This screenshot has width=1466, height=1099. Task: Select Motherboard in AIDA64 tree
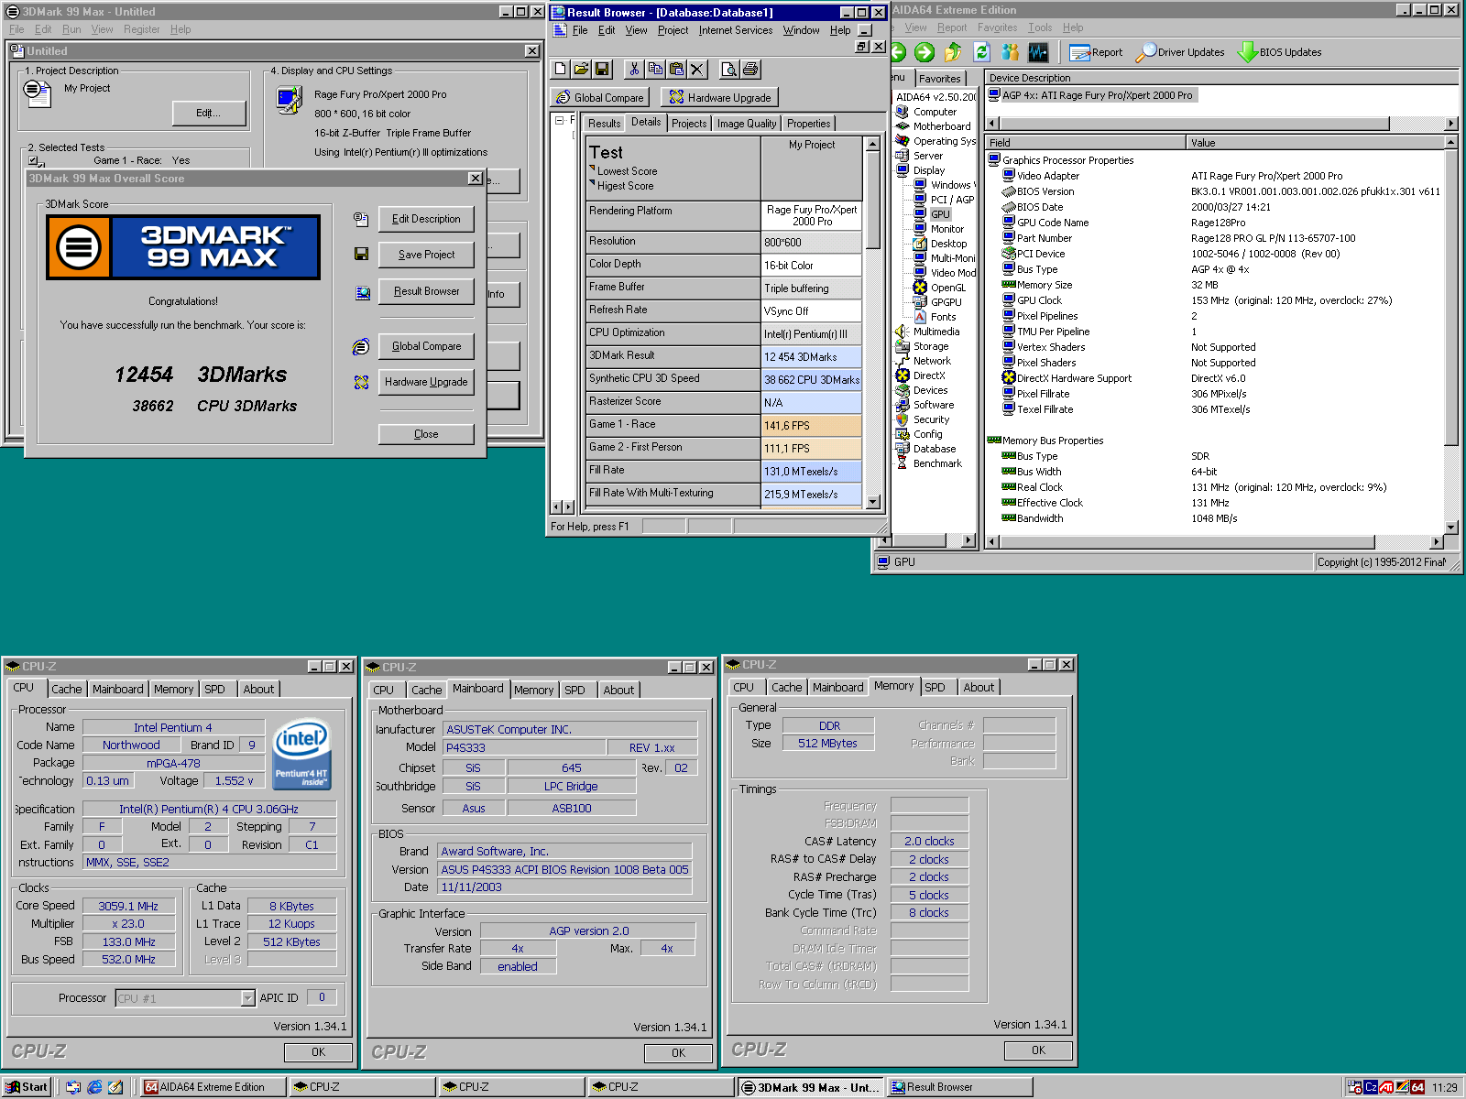coord(942,126)
